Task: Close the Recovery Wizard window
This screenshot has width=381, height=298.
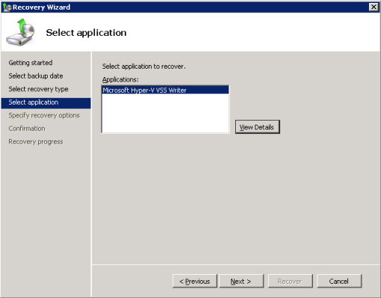Action: [x=374, y=7]
